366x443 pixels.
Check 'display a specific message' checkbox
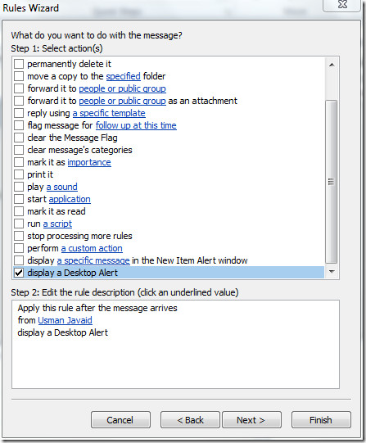click(x=19, y=260)
